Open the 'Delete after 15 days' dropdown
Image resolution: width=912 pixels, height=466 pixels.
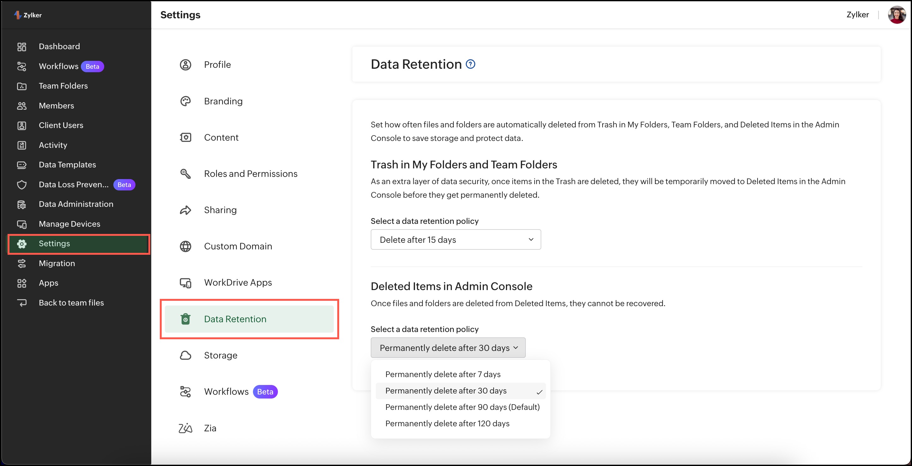click(x=455, y=240)
